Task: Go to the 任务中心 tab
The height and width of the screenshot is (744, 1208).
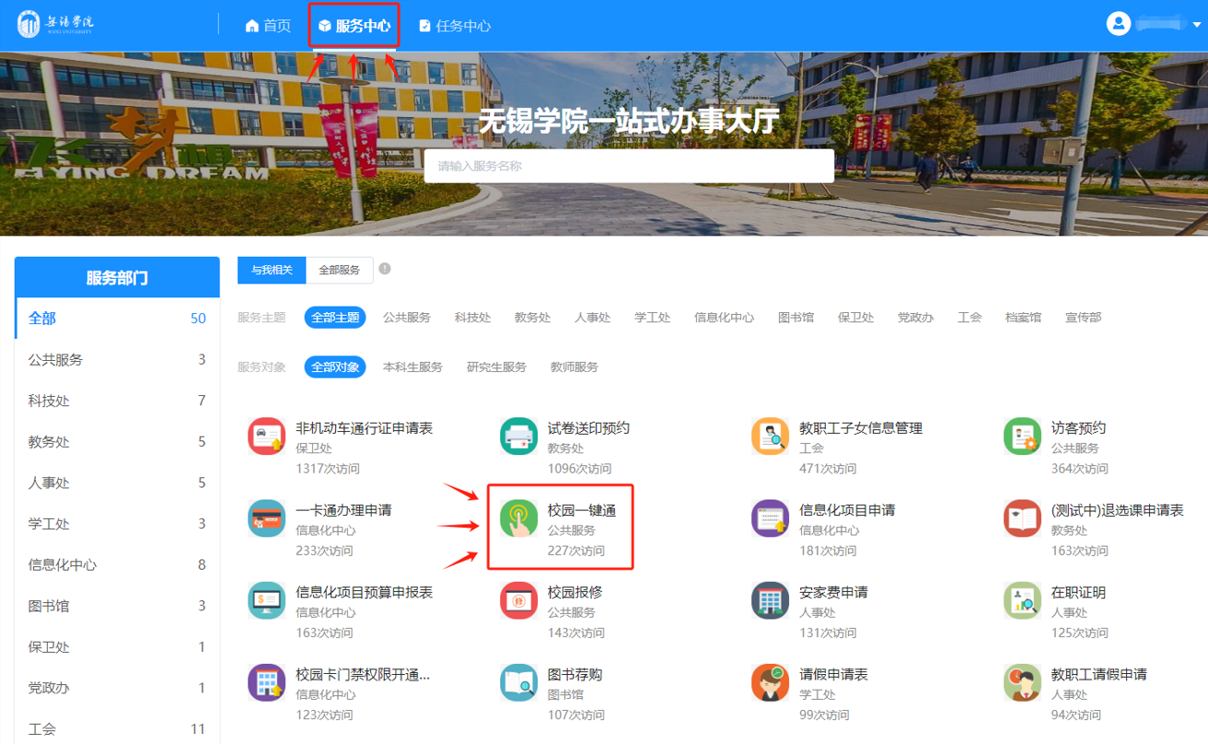Action: [454, 26]
